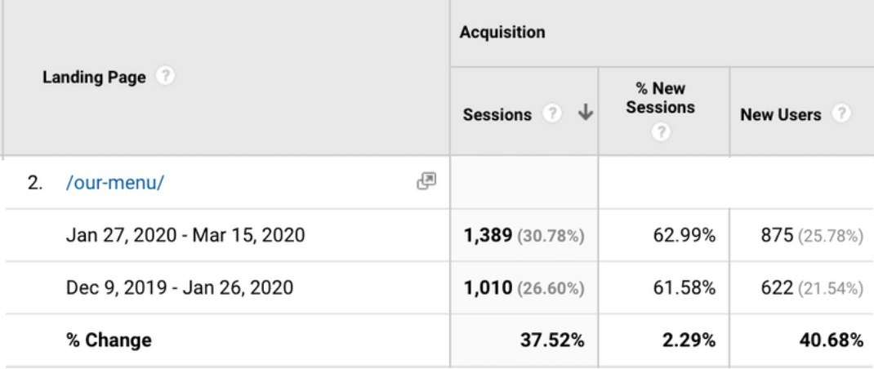Select the 1,010 sessions value
The height and width of the screenshot is (369, 874).
[x=488, y=287]
